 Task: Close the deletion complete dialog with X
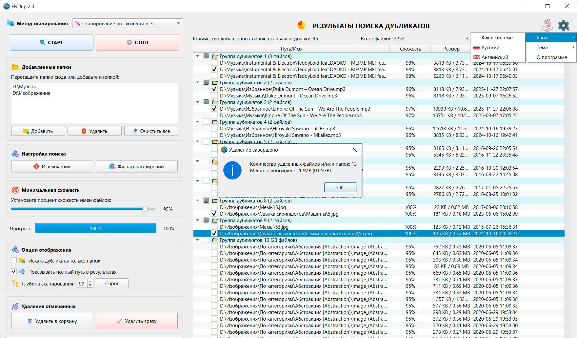point(354,150)
